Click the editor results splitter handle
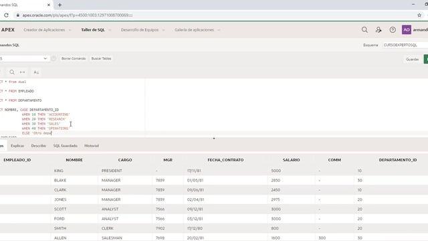This screenshot has height=241, width=428. coord(214,139)
